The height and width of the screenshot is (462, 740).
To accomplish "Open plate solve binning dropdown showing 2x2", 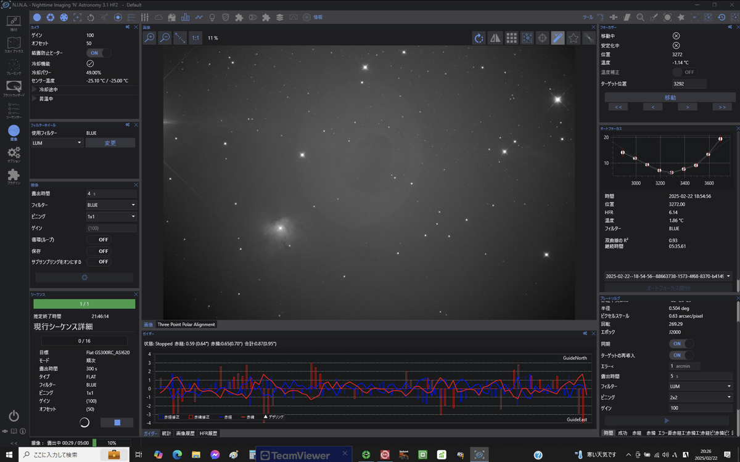I will [701, 397].
